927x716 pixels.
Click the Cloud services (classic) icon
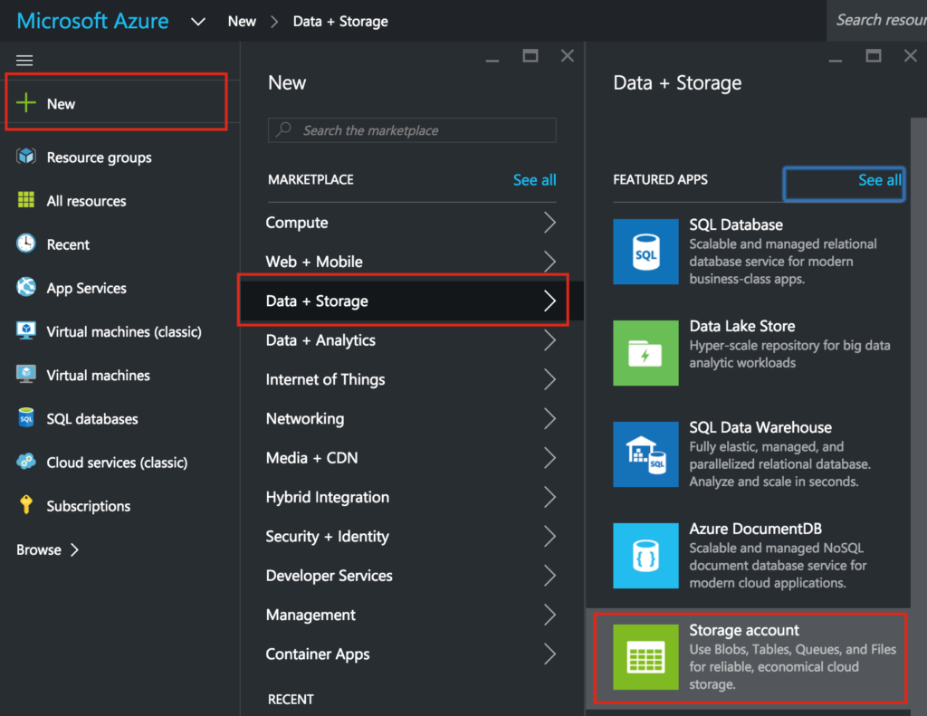26,461
